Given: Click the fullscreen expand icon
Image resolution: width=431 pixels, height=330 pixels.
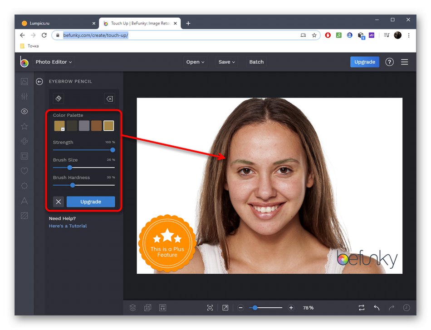Looking at the screenshot, I should pos(225,308).
